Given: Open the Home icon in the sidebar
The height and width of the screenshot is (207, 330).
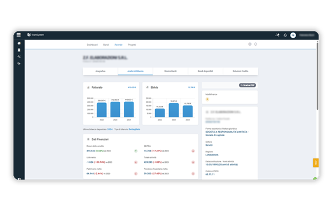Looking at the screenshot, I should pos(19,43).
